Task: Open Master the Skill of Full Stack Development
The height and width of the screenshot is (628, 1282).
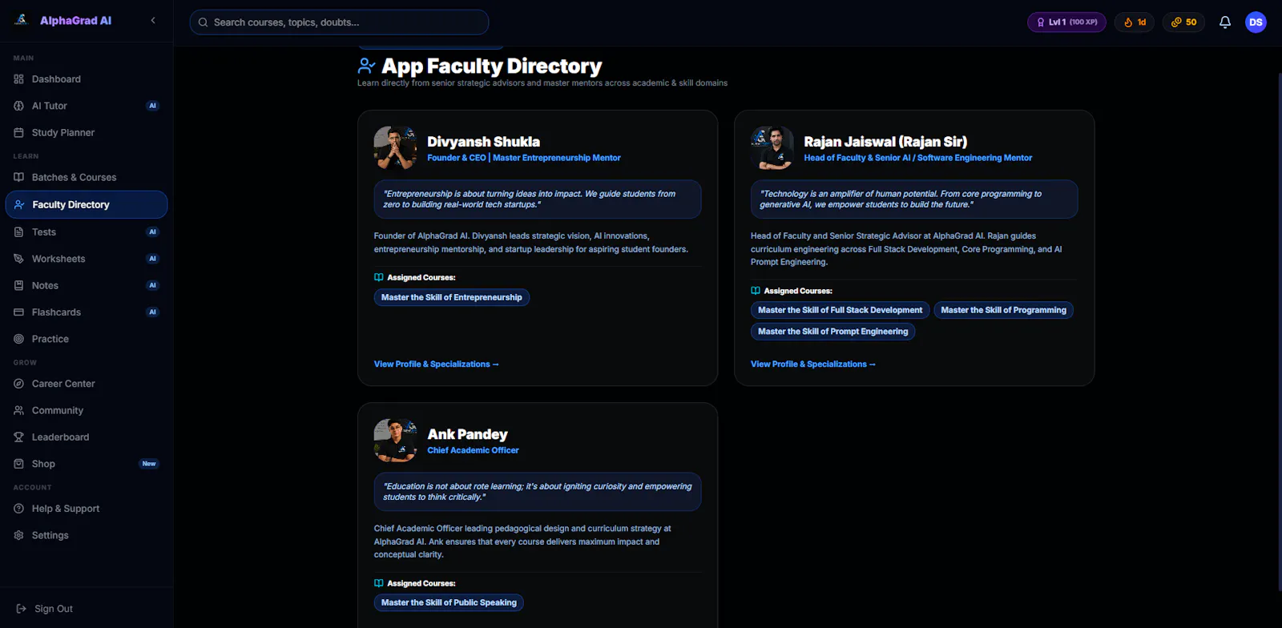Action: click(x=840, y=310)
